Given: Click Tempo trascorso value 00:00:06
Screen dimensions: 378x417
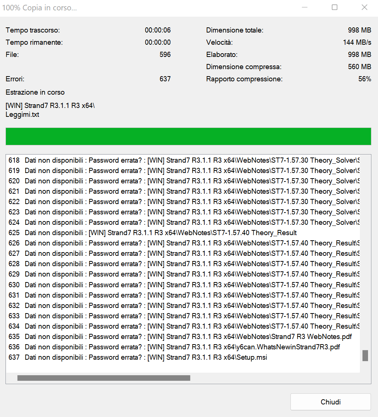Looking at the screenshot, I should click(x=158, y=30).
